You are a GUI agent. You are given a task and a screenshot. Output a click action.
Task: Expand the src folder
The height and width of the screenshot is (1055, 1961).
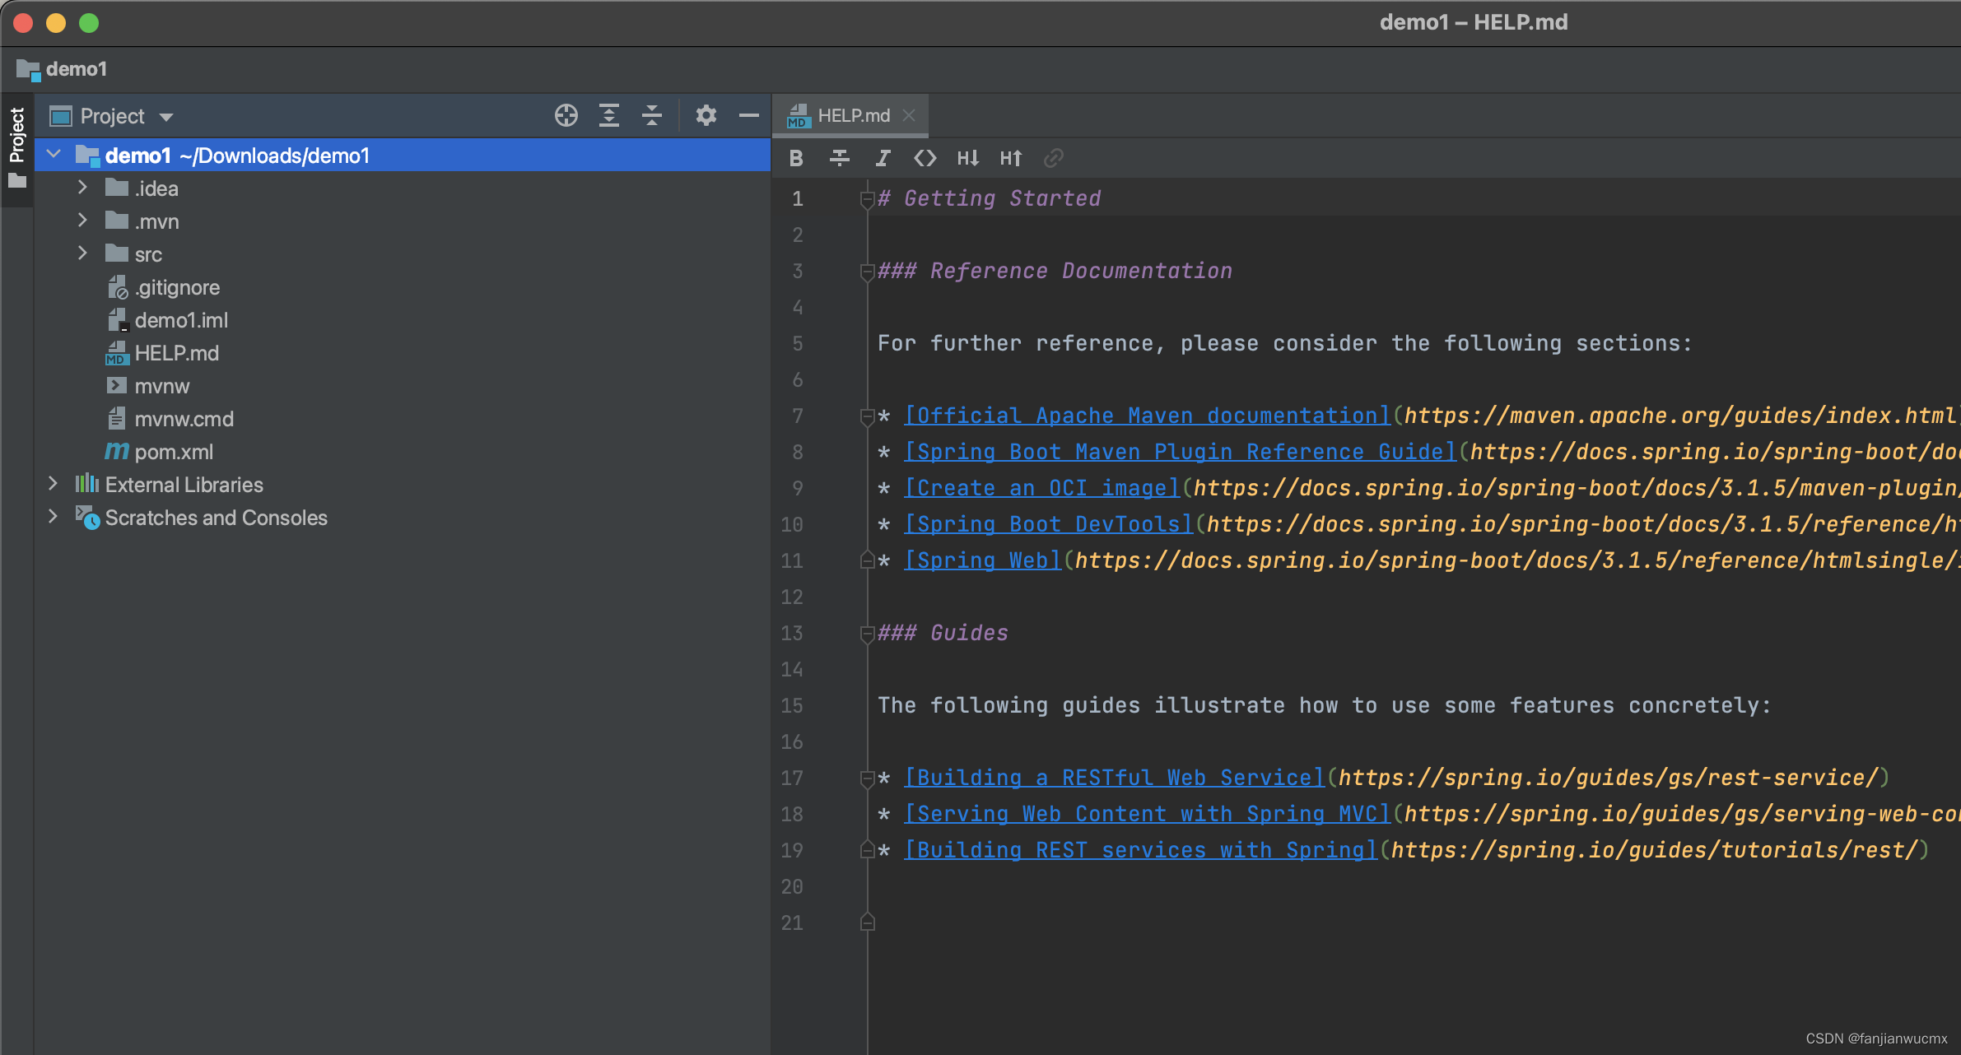(82, 253)
